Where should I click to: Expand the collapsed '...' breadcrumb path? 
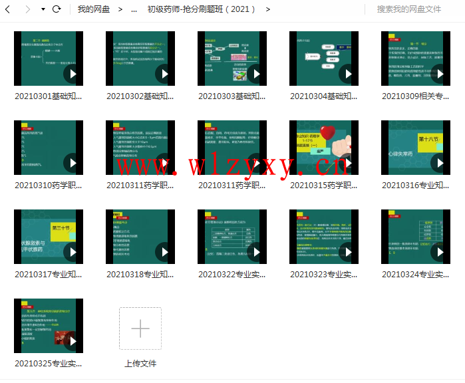[x=134, y=10]
